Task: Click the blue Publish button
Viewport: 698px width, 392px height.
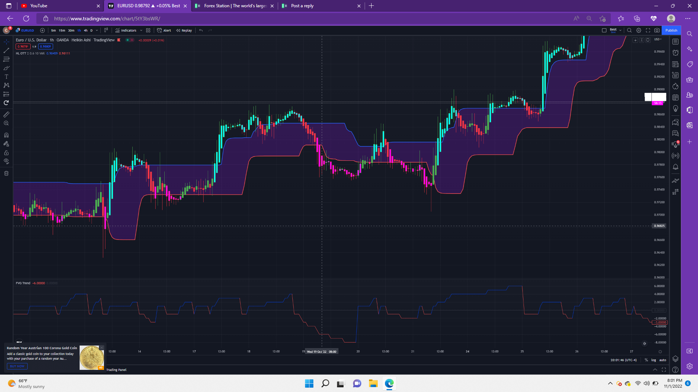Action: click(x=671, y=30)
